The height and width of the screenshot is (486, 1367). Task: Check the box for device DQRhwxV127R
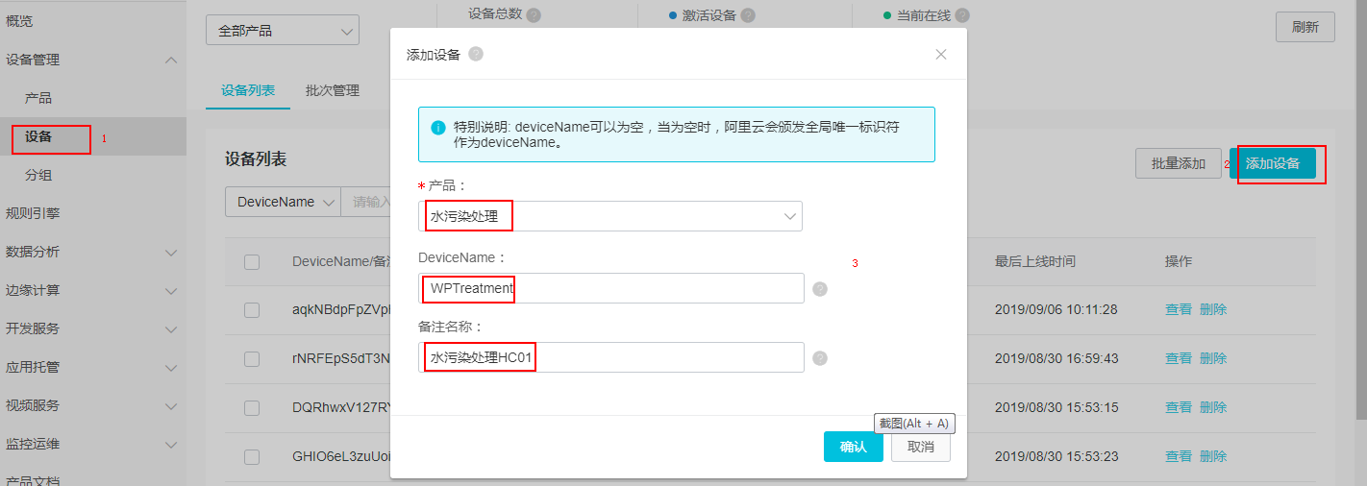pyautogui.click(x=252, y=407)
